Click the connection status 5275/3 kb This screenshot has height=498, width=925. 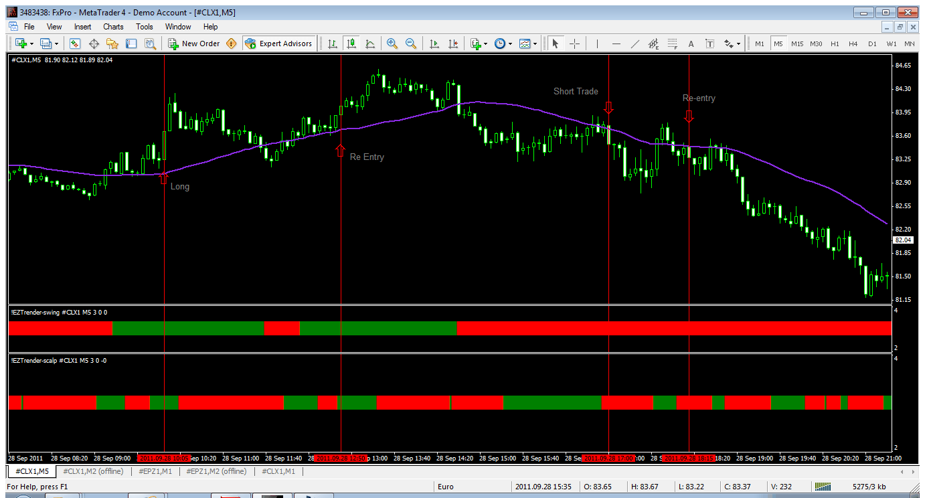pyautogui.click(x=869, y=487)
